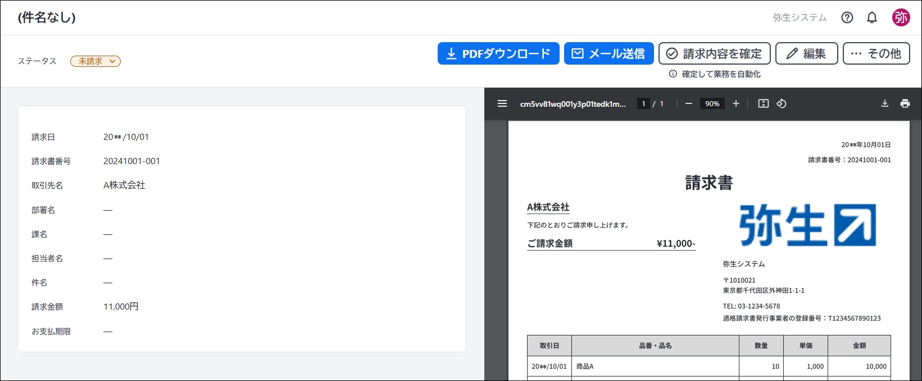Click the 90% zoom level field

712,103
